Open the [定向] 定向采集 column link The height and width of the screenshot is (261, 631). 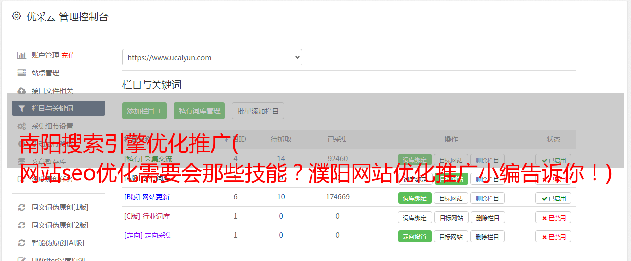pyautogui.click(x=148, y=235)
